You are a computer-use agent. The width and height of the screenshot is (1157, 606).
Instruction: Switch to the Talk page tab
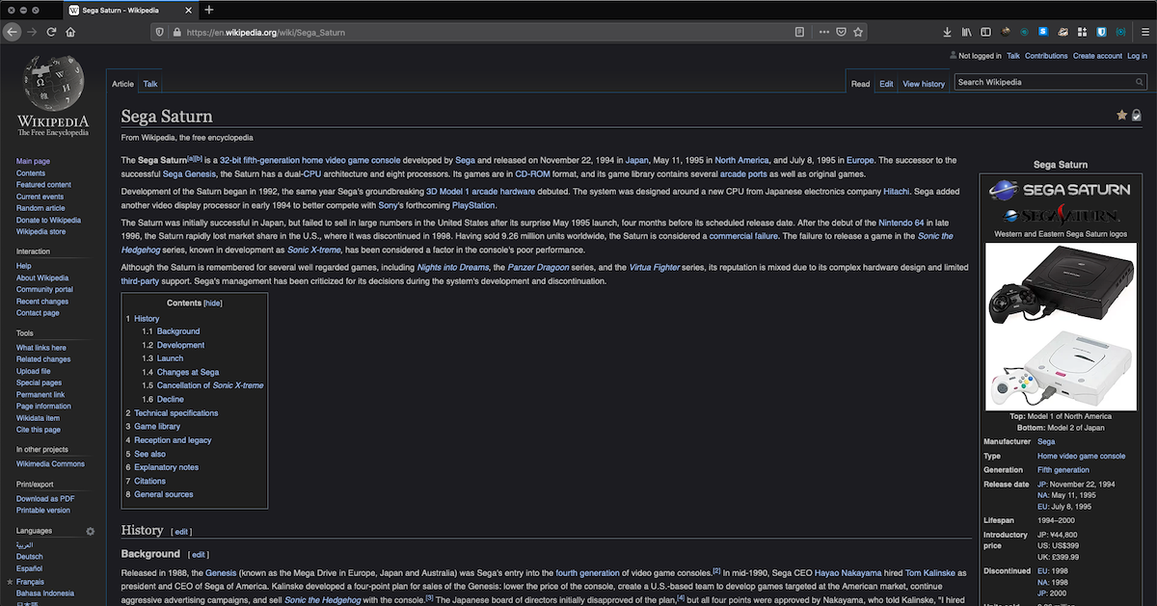pyautogui.click(x=150, y=84)
